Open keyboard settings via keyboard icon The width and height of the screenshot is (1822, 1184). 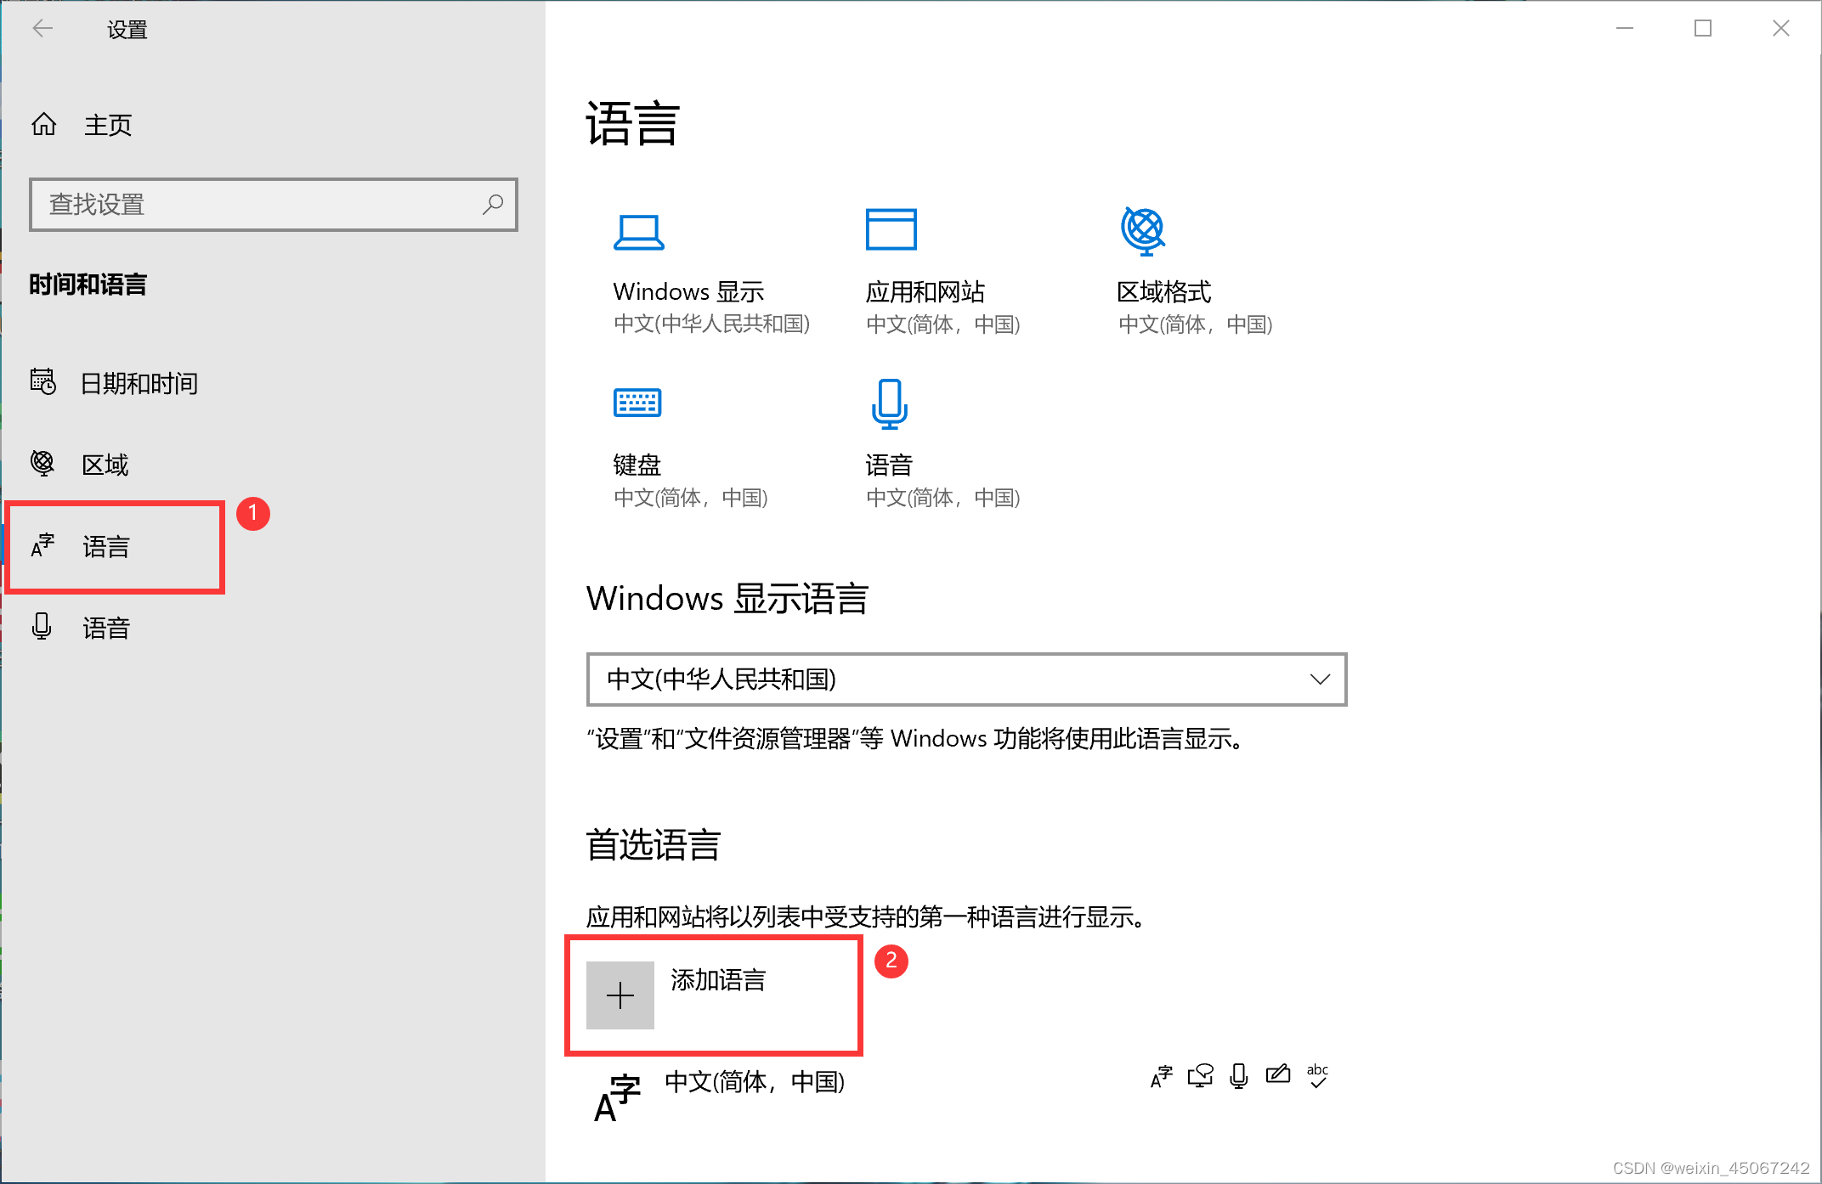click(x=637, y=403)
